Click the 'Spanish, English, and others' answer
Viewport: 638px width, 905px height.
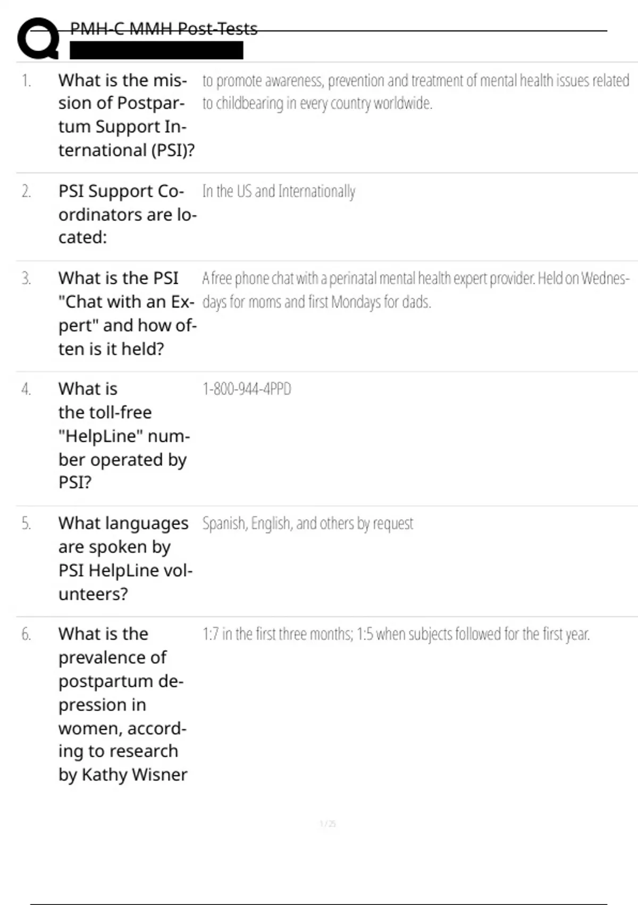307,524
